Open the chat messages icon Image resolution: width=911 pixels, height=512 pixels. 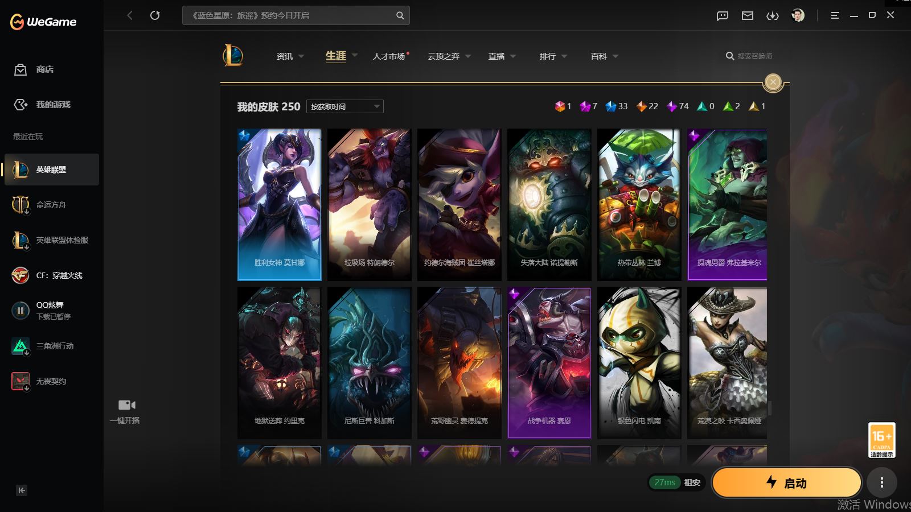coord(723,16)
